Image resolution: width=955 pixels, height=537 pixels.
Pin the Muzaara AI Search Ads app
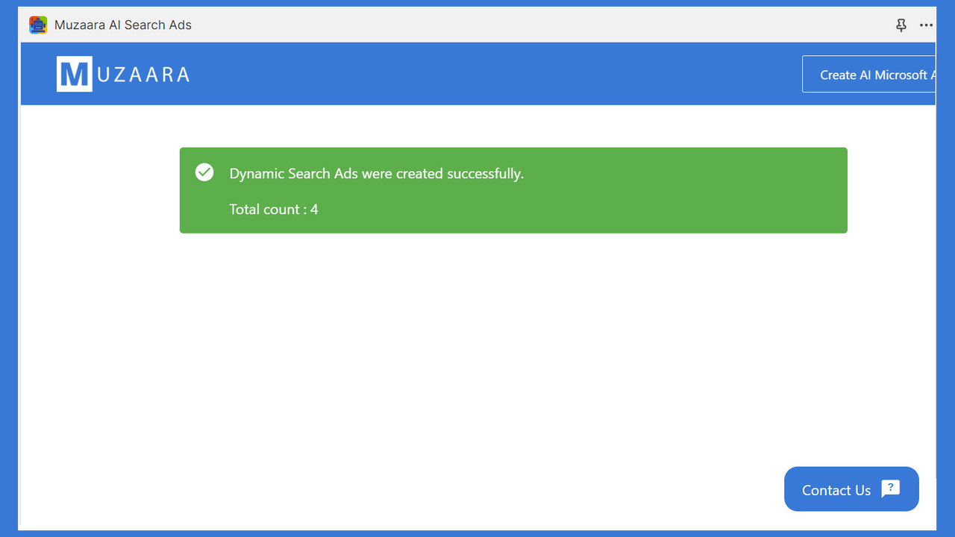(901, 25)
